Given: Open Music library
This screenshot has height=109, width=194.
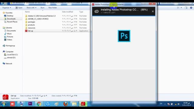Looking at the screenshot, I should (x=9, y=34).
